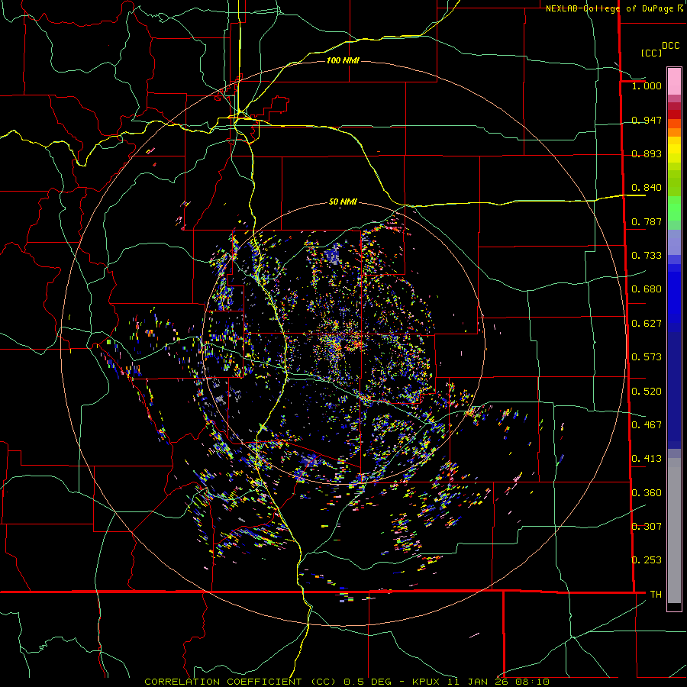Select the "DCC" legend heading

pos(670,46)
